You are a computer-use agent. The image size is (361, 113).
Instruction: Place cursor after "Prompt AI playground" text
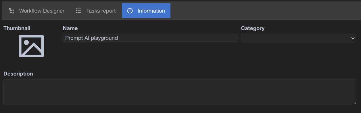118,38
